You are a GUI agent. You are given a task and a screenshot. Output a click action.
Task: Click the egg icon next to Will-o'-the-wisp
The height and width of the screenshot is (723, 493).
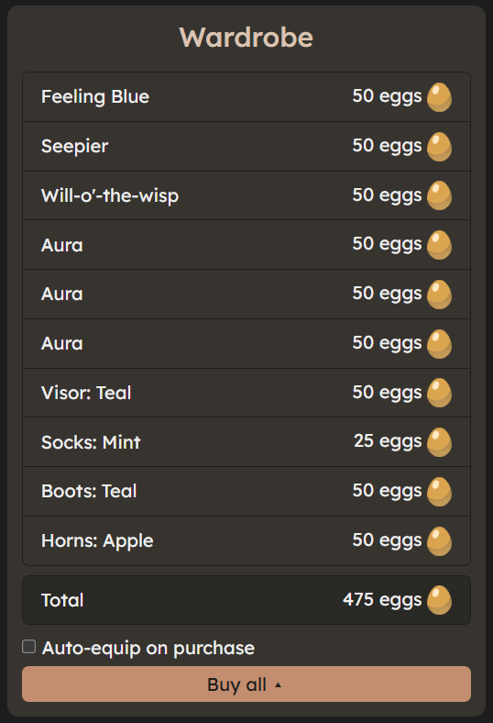pyautogui.click(x=439, y=195)
